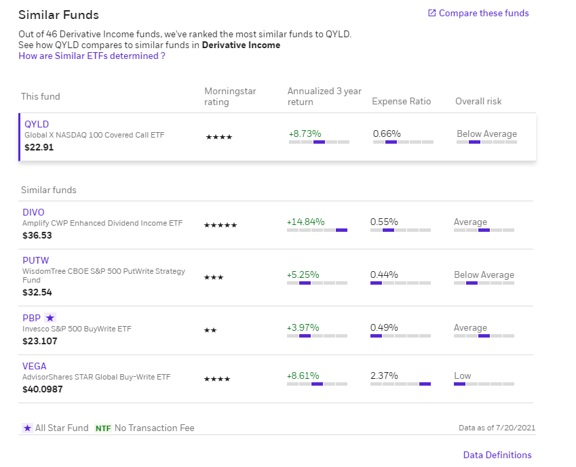Screen dimensions: 576x467
Task: Click DIVO overall risk indicator bar
Action: [x=484, y=230]
